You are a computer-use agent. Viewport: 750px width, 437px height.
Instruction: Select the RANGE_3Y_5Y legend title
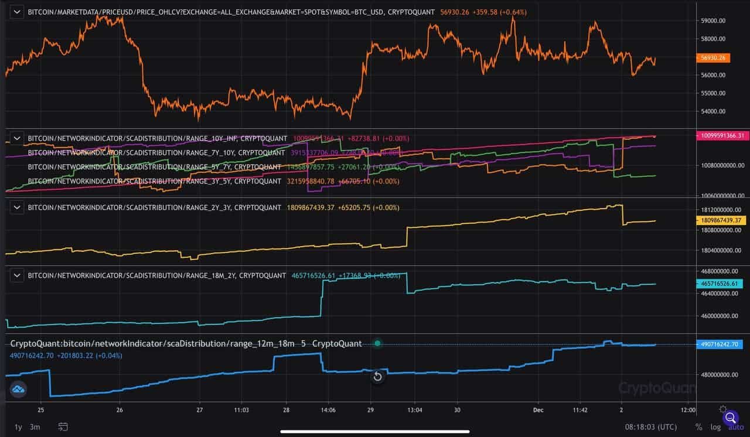click(x=155, y=181)
